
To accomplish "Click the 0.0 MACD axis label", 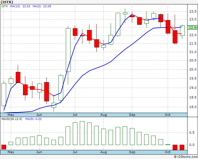I will click(x=192, y=145).
